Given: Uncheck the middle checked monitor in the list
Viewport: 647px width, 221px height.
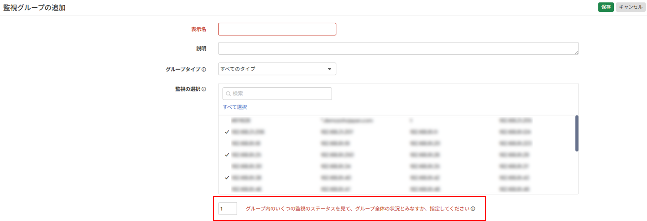Looking at the screenshot, I should [x=227, y=155].
